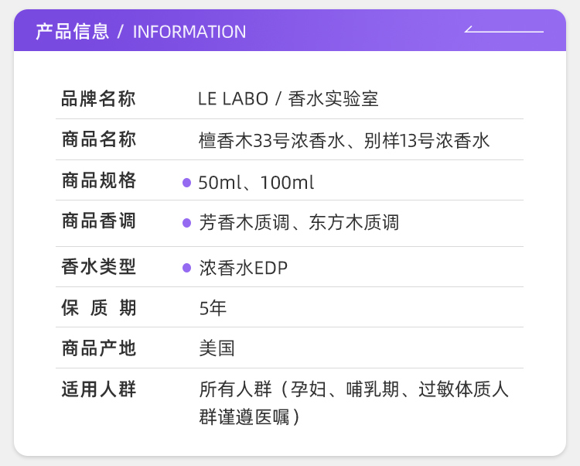This screenshot has height=466, width=580.
Task: Click the INFORMATION header text
Action: click(x=189, y=32)
